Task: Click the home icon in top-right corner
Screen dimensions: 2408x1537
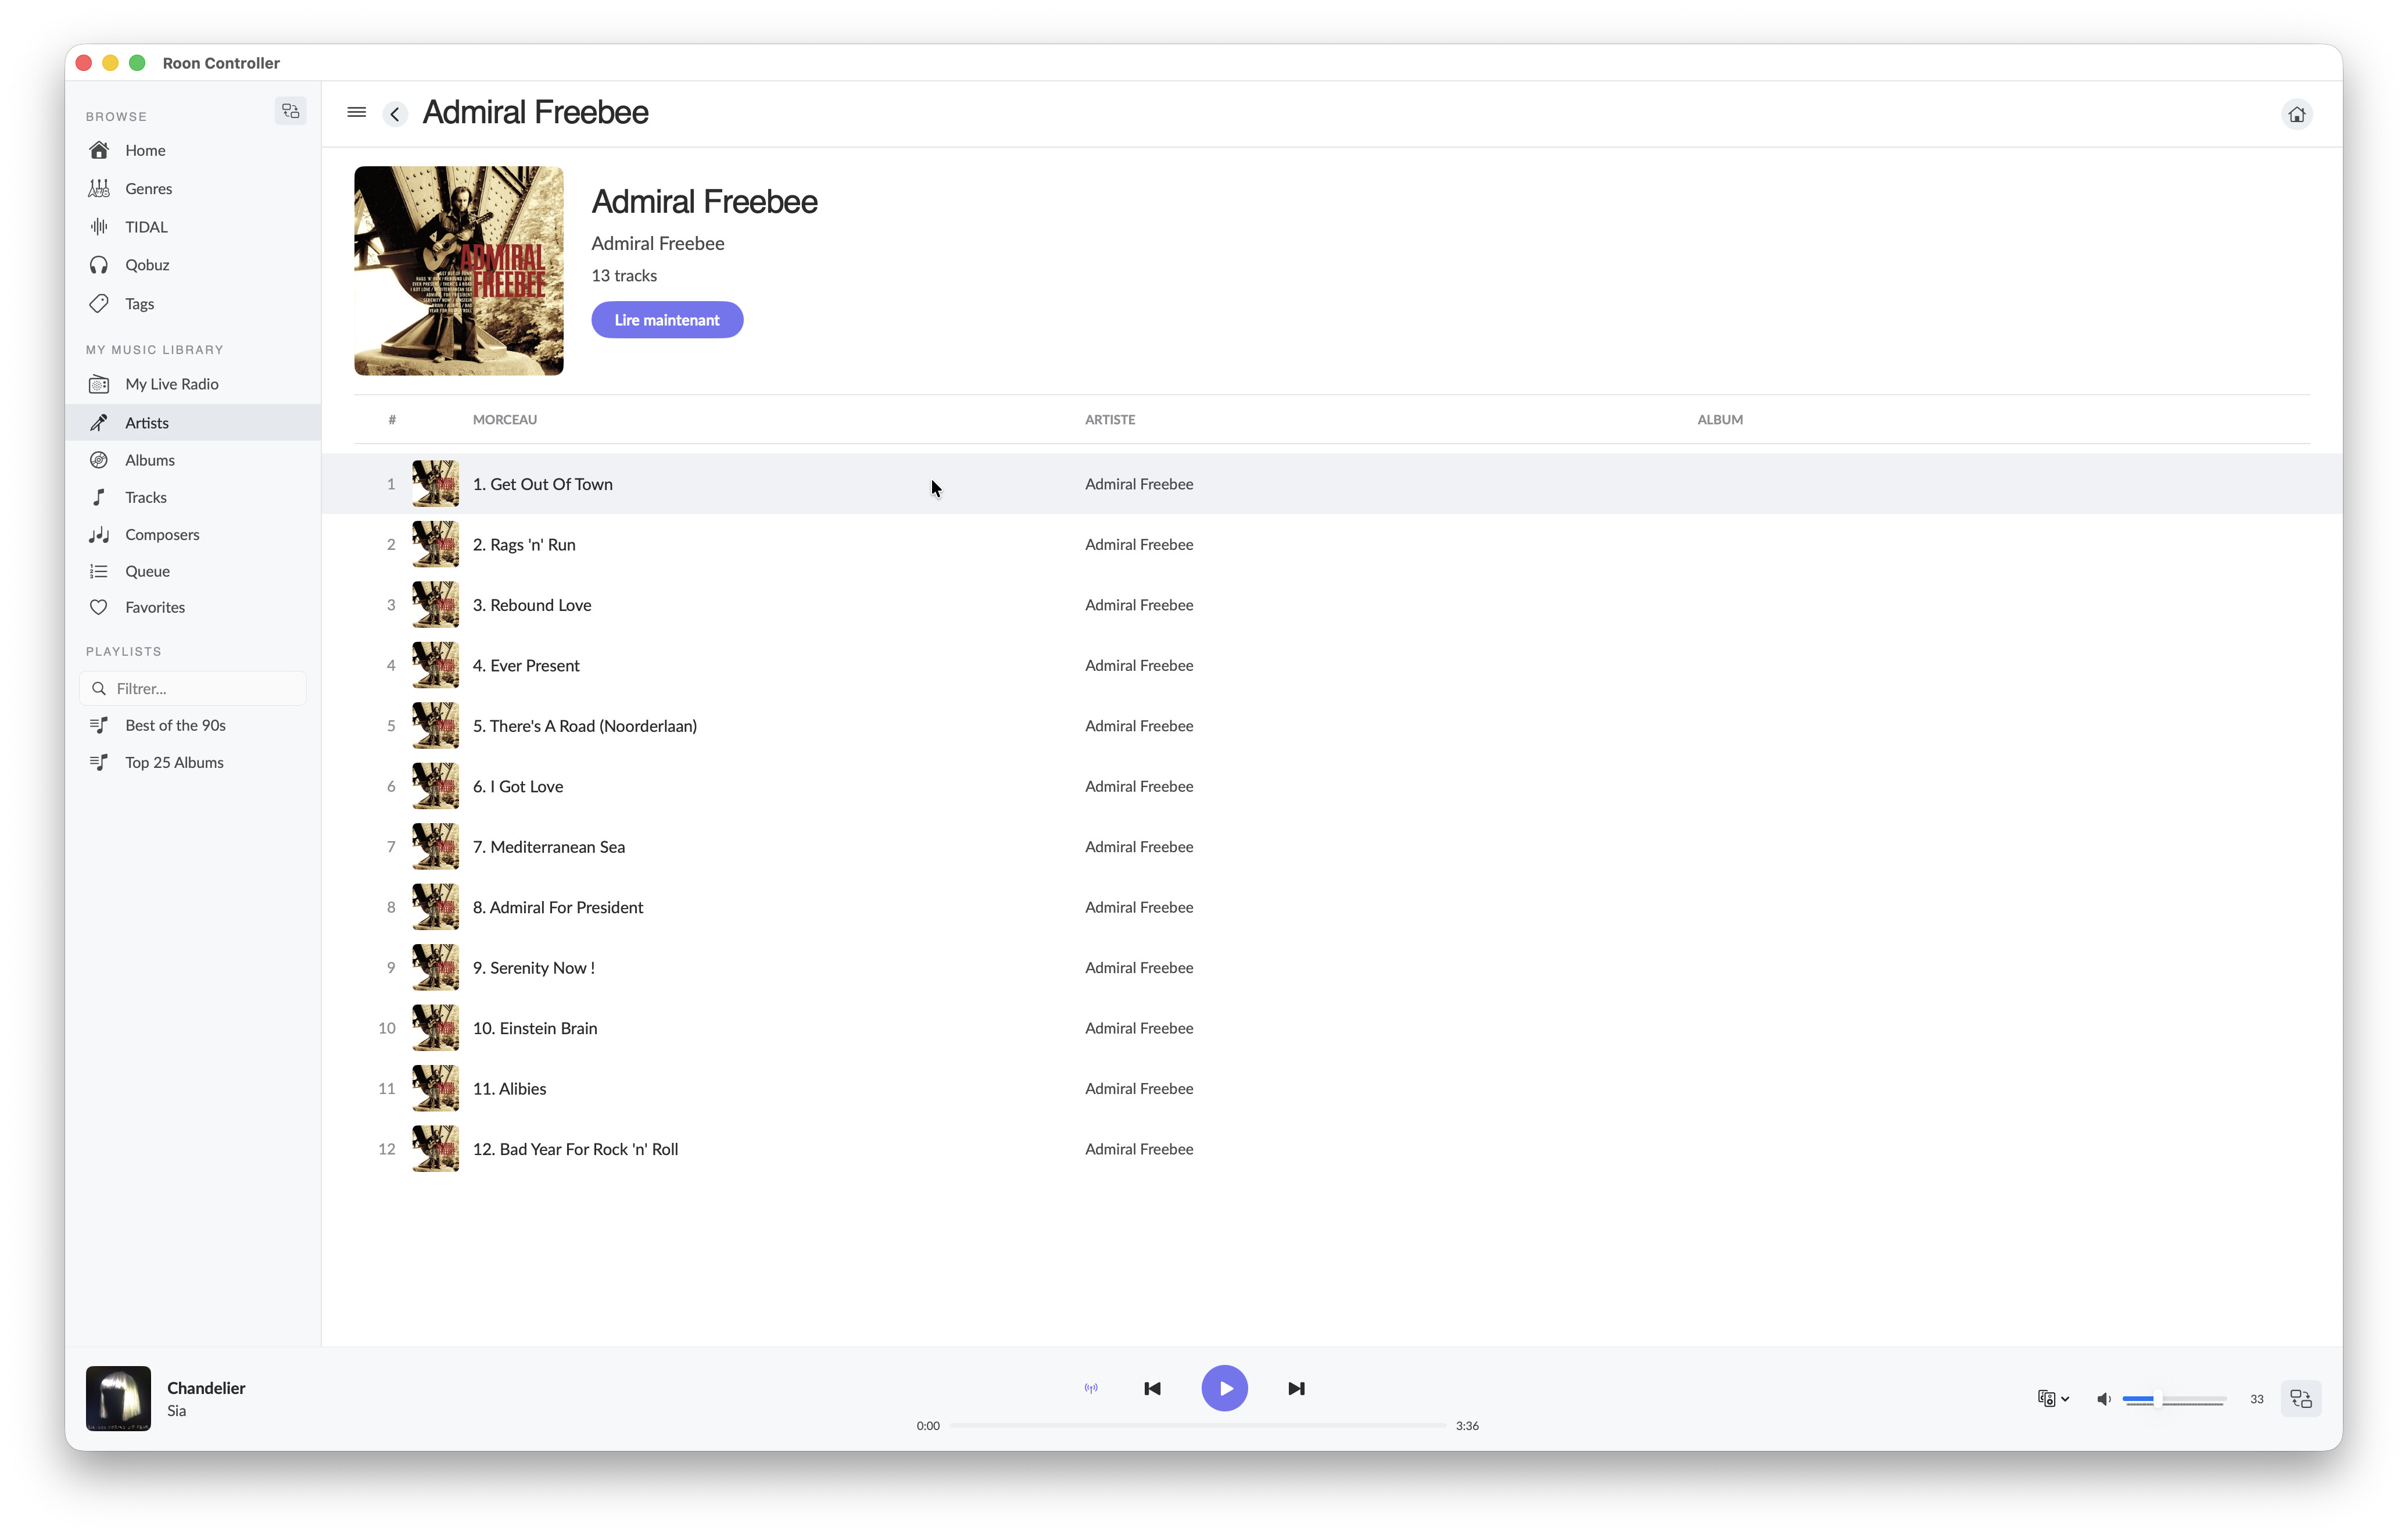Action: tap(2296, 114)
